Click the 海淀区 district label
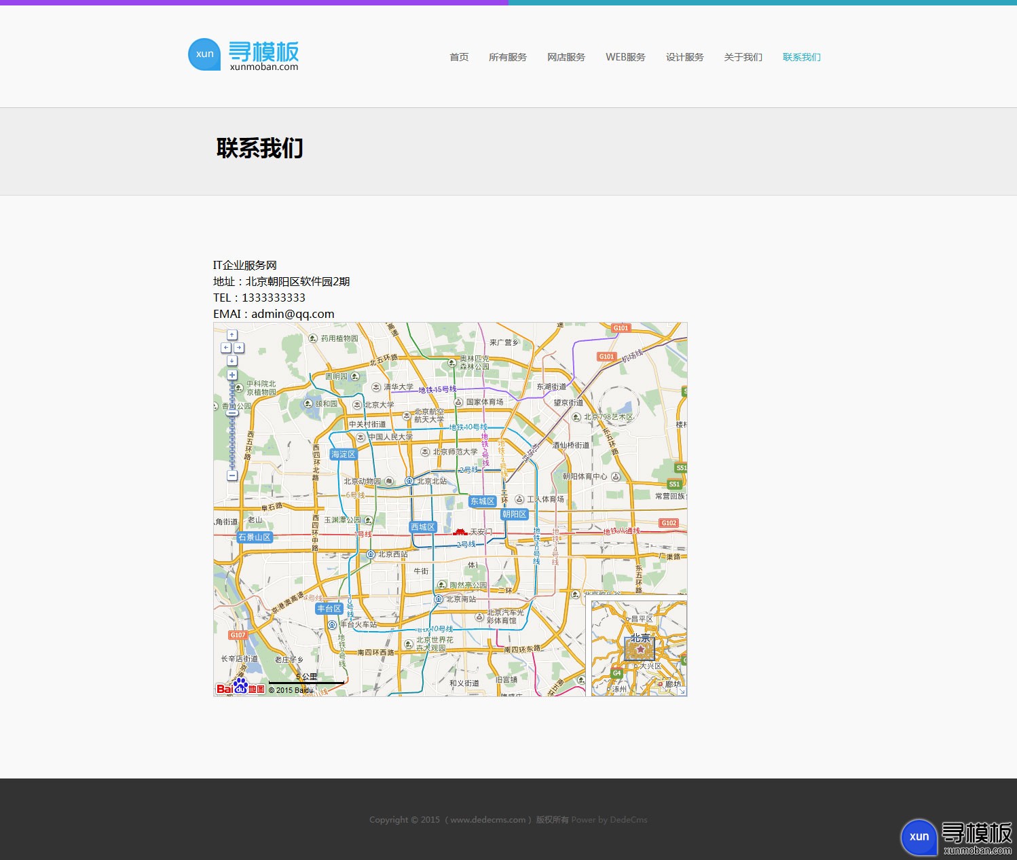Viewport: 1017px width, 860px height. pos(344,454)
